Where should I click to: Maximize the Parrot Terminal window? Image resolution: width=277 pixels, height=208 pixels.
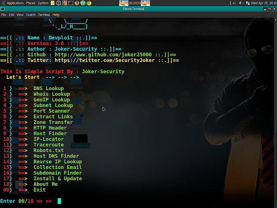click(x=269, y=9)
